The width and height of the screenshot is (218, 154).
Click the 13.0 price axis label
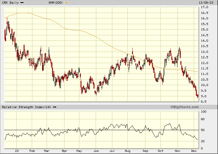point(204,52)
